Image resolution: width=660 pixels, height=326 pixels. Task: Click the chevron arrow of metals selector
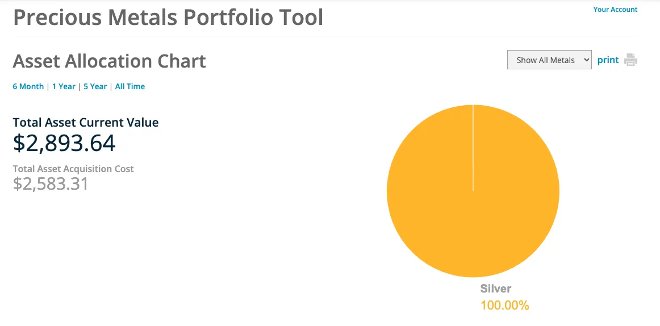coord(586,60)
